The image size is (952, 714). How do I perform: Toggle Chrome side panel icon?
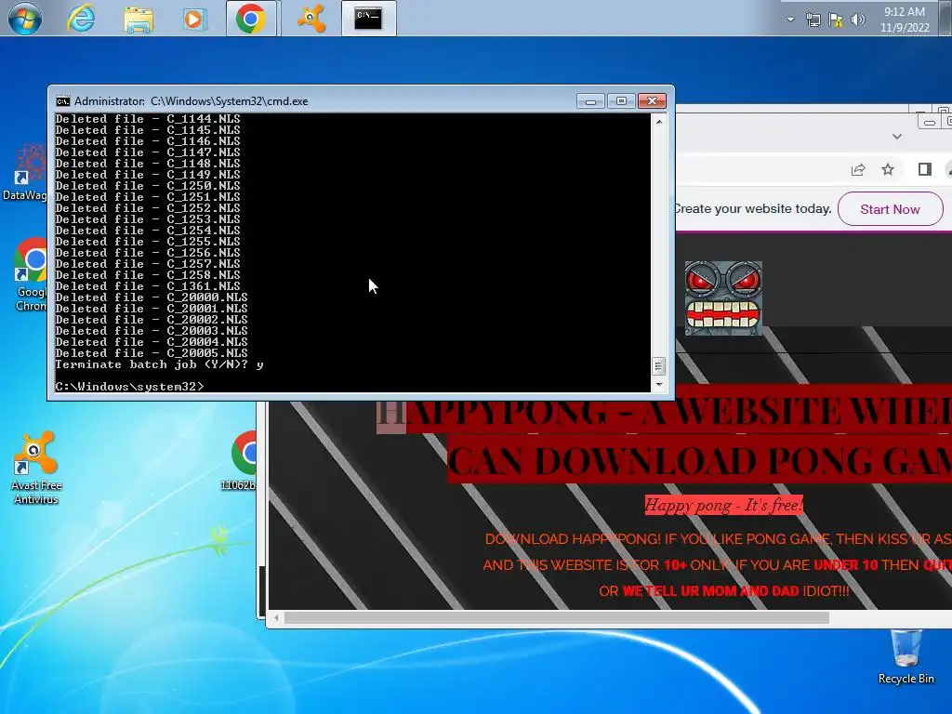click(x=925, y=169)
